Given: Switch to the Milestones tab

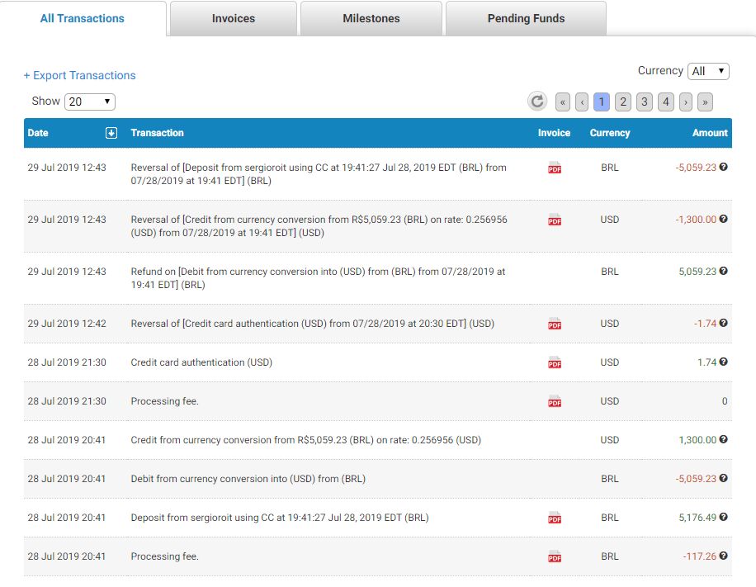Looking at the screenshot, I should (x=371, y=18).
